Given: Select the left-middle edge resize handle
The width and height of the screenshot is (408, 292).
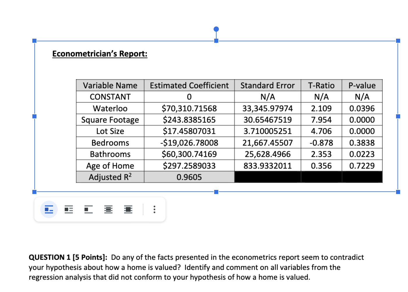Looking at the screenshot, I should click(34, 116).
